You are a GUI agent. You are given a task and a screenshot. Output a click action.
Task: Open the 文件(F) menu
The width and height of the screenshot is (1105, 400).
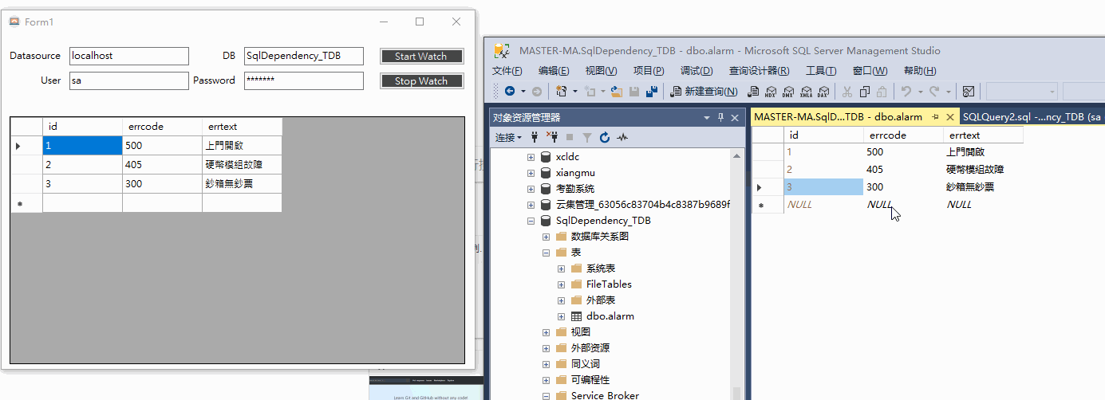coord(507,71)
